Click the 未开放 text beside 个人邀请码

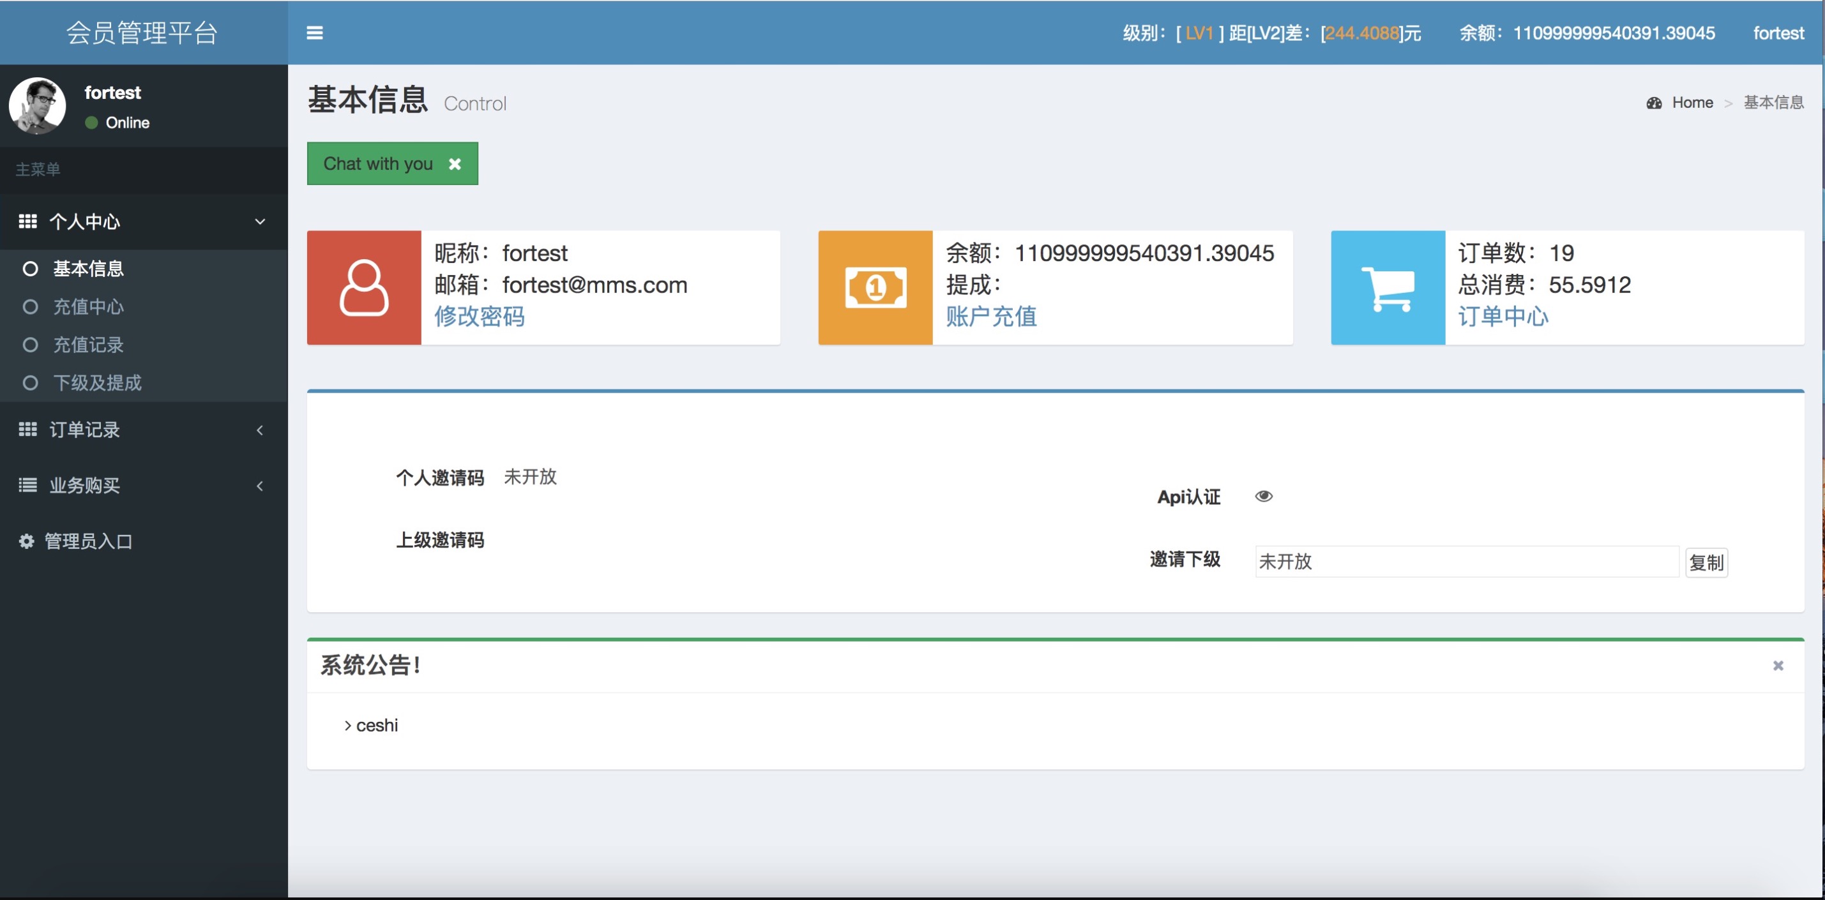[x=530, y=477]
